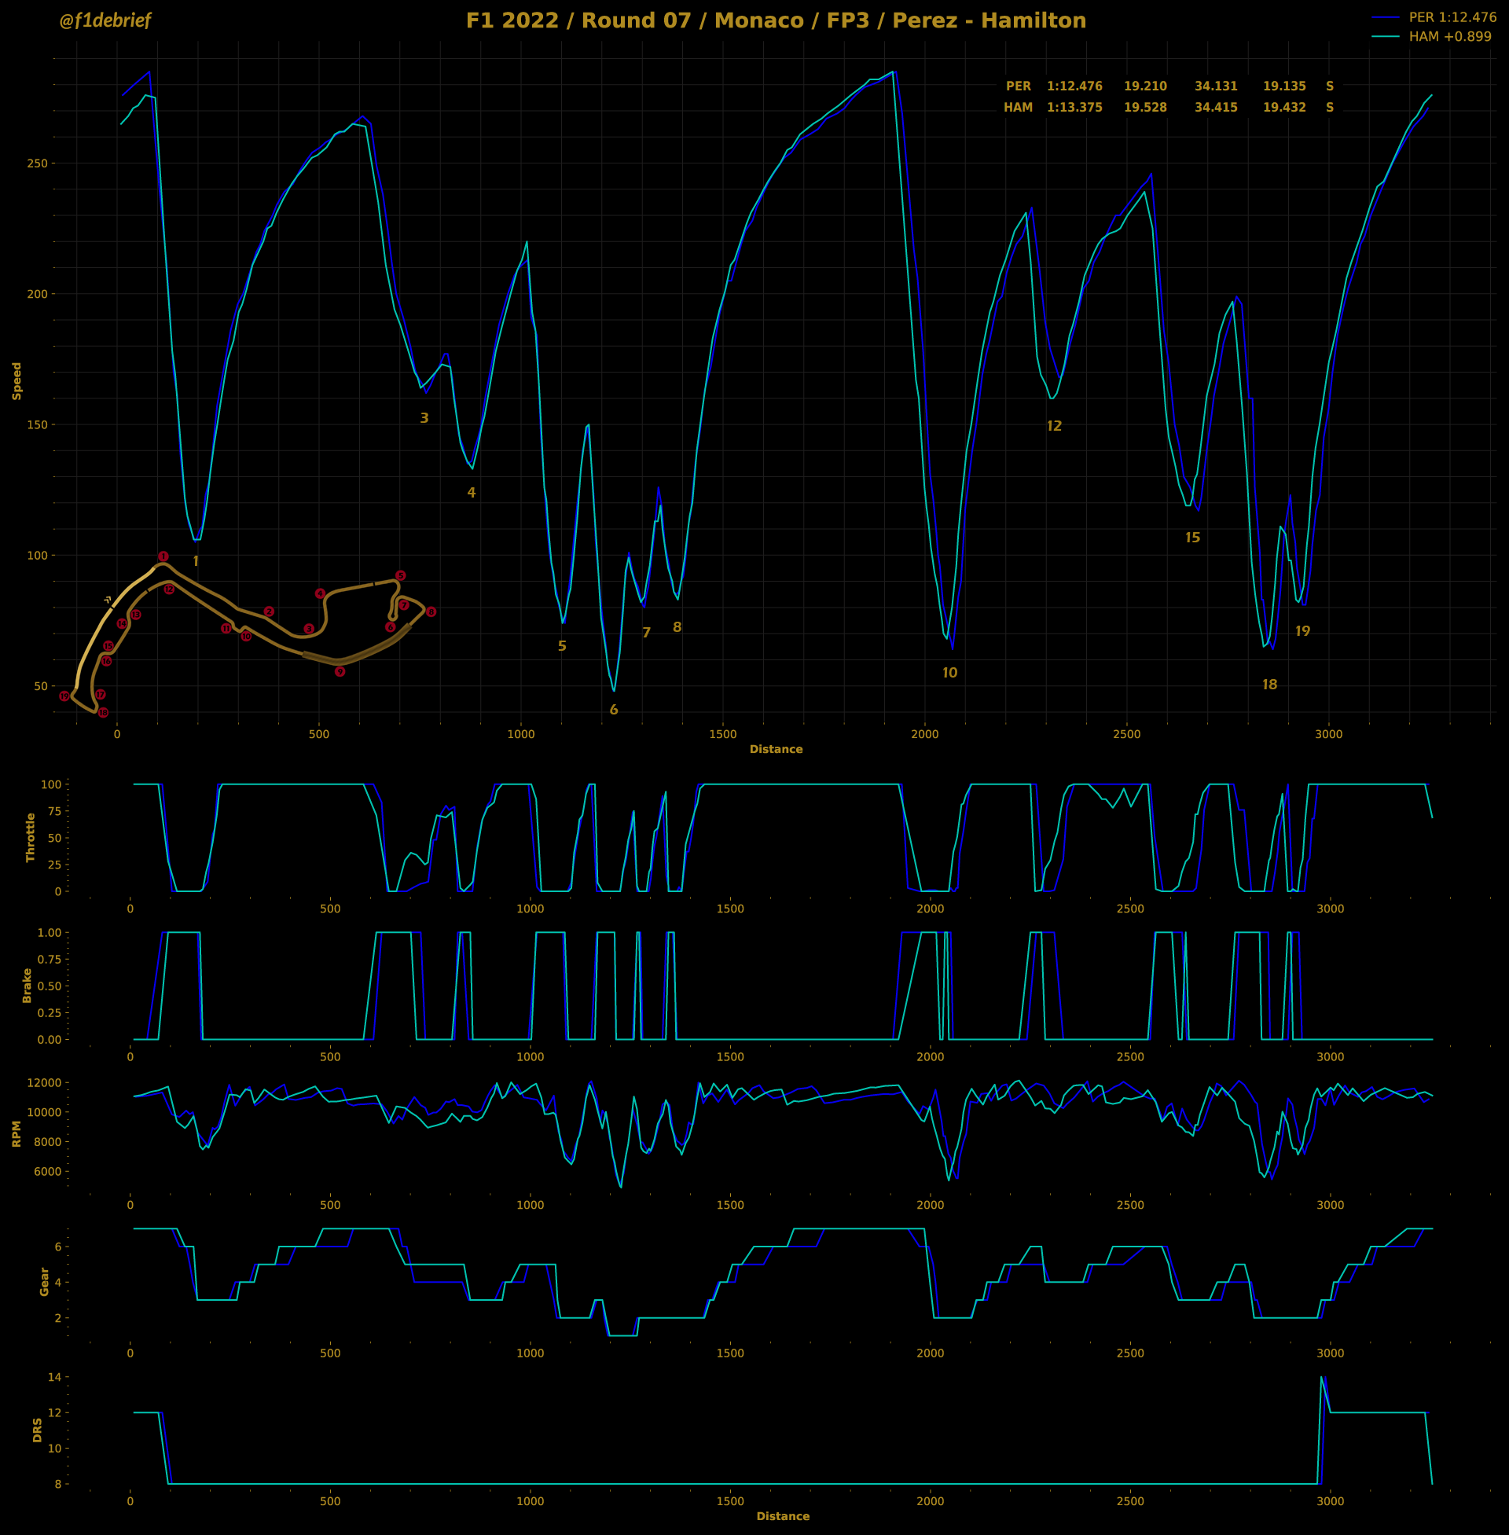Select red corner marker 18 on track map
Screen dimensions: 1509x1535
(103, 712)
